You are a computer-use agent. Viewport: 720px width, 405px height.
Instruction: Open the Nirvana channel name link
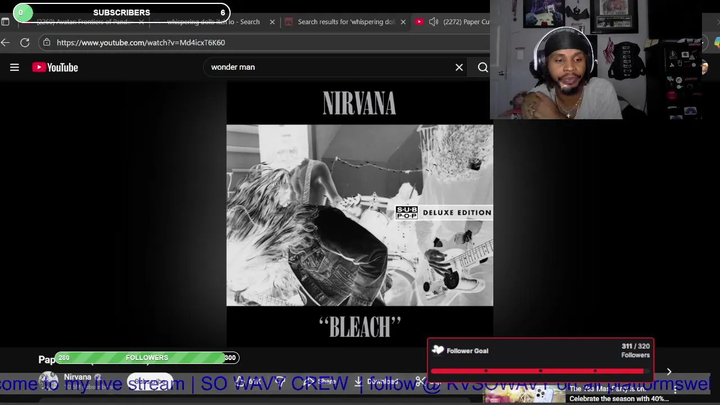pyautogui.click(x=78, y=377)
